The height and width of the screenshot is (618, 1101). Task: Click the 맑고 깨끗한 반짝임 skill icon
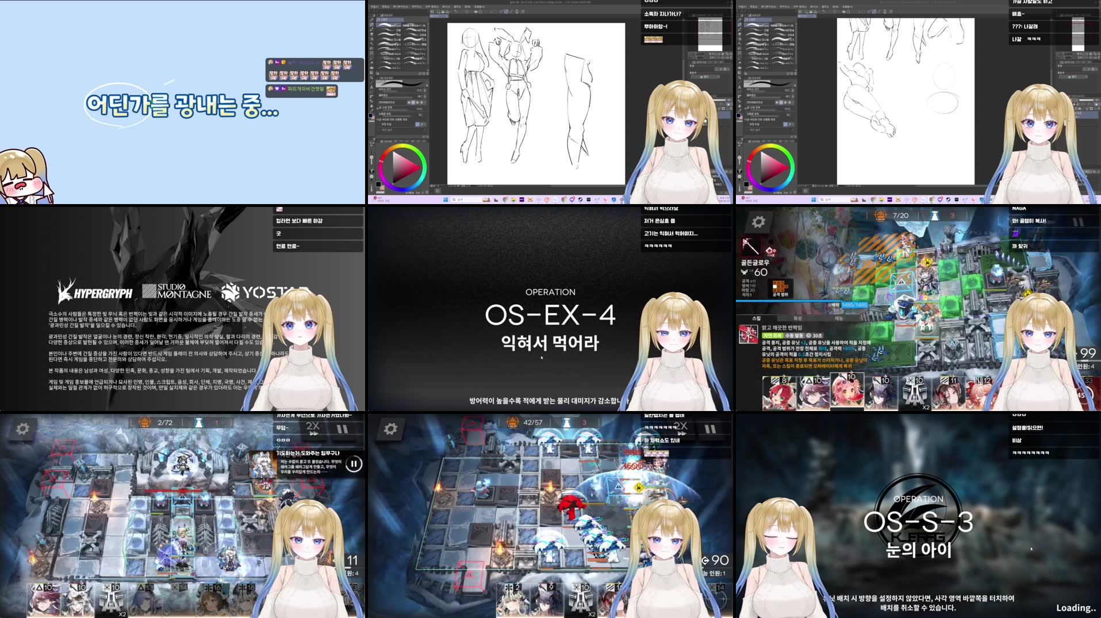pyautogui.click(x=749, y=334)
